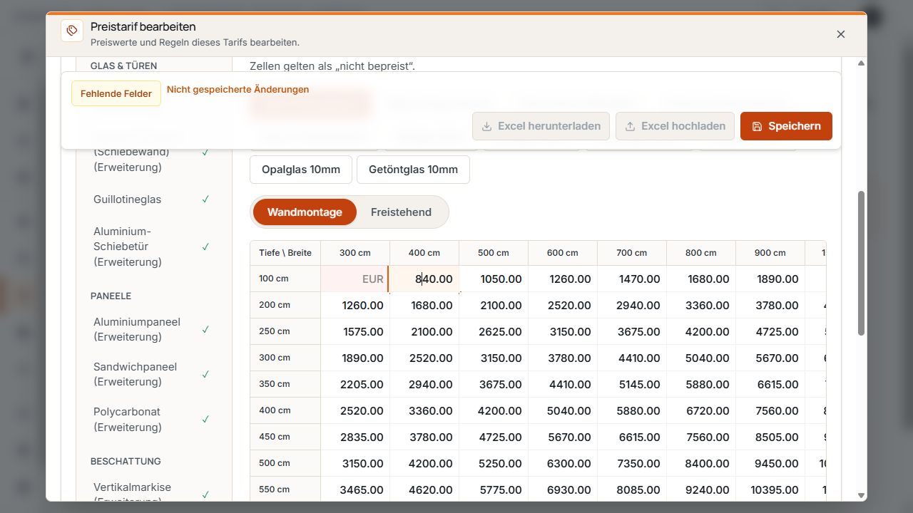
Task: Open Guillotineglas in sidebar
Action: point(151,199)
